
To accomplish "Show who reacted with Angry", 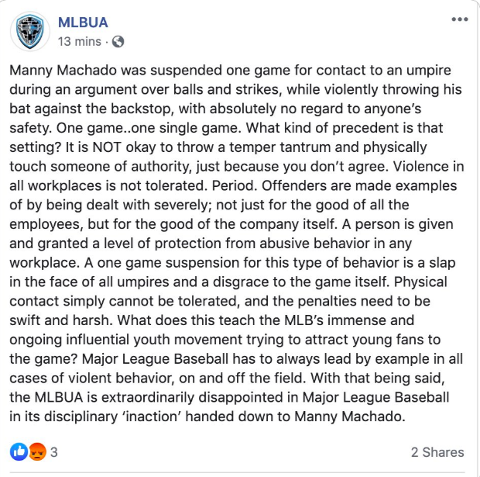I will 37,452.
